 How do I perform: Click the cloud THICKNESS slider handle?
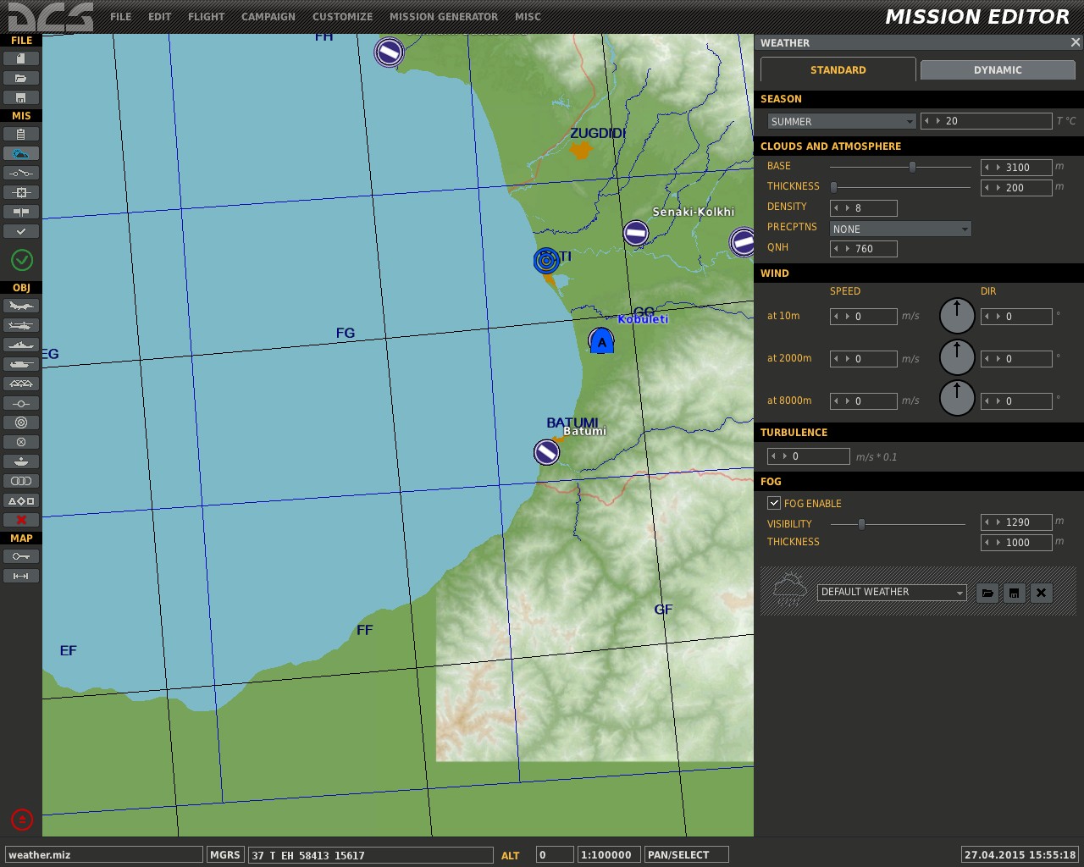click(833, 187)
